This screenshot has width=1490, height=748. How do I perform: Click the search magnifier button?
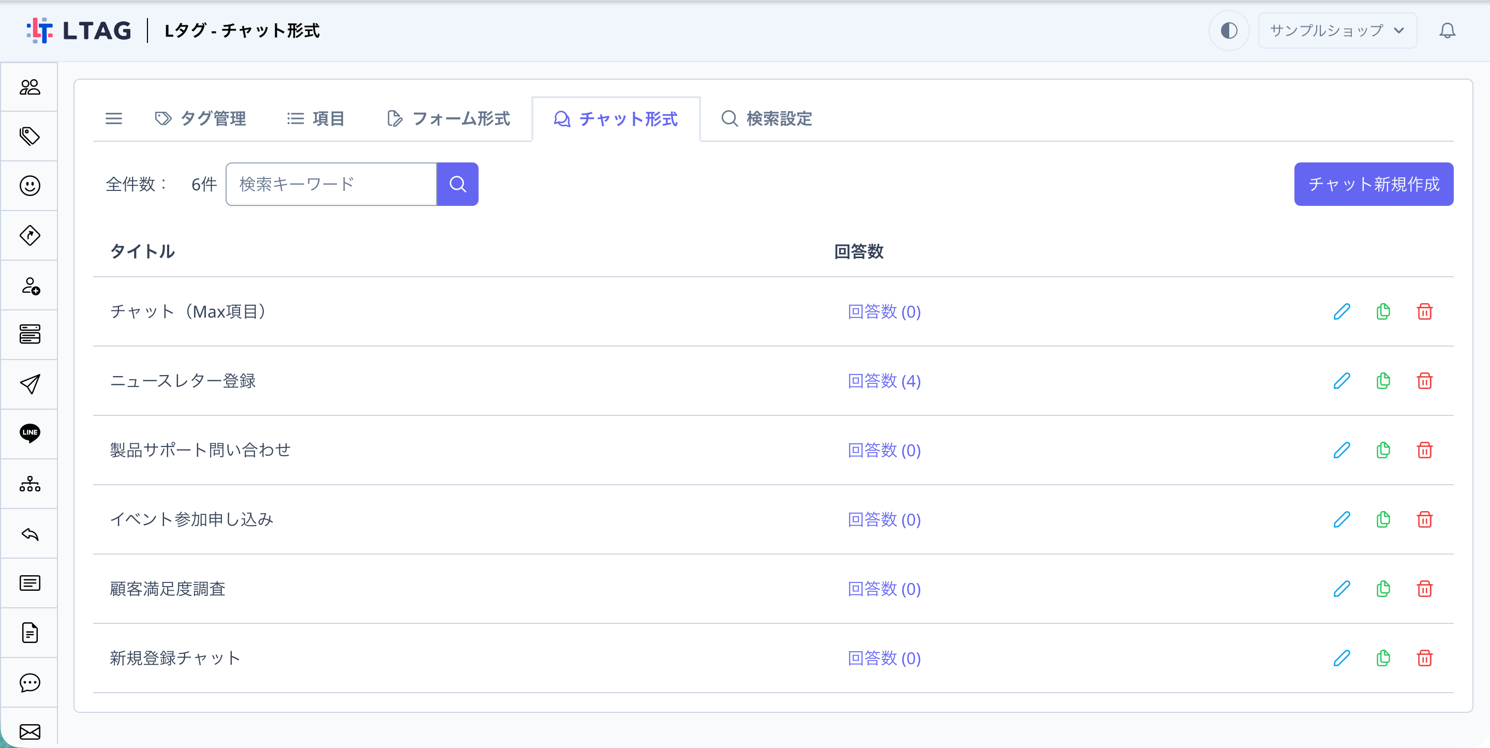click(x=457, y=184)
